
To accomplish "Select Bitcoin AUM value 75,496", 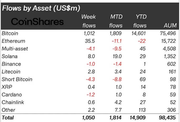I will point(168,34).
